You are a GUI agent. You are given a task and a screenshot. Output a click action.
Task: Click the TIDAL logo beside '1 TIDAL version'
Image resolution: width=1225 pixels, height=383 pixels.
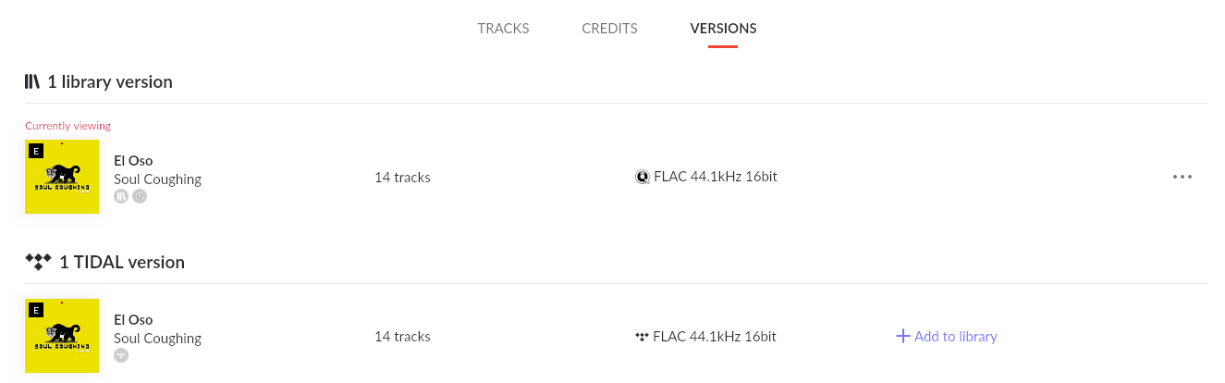coord(37,262)
